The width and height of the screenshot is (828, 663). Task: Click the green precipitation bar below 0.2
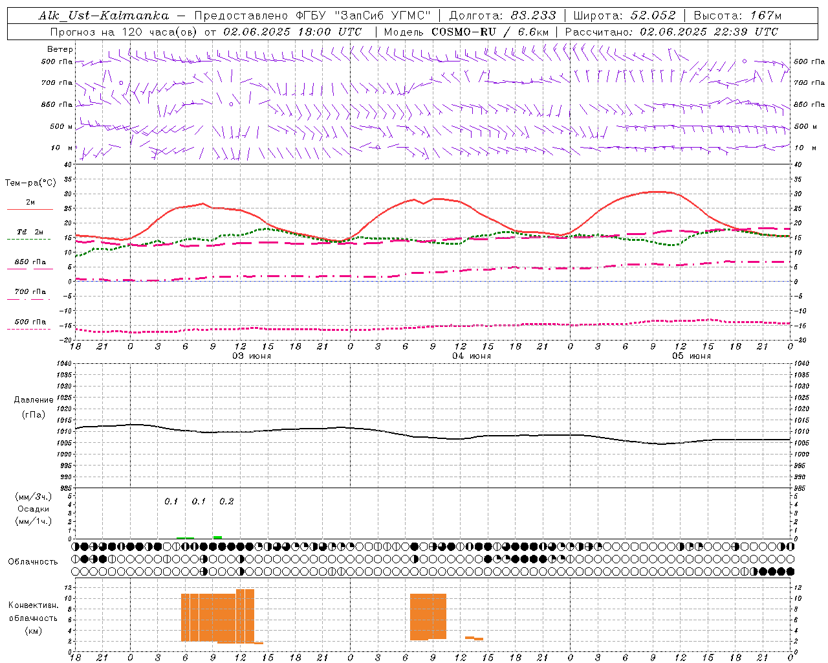click(218, 537)
